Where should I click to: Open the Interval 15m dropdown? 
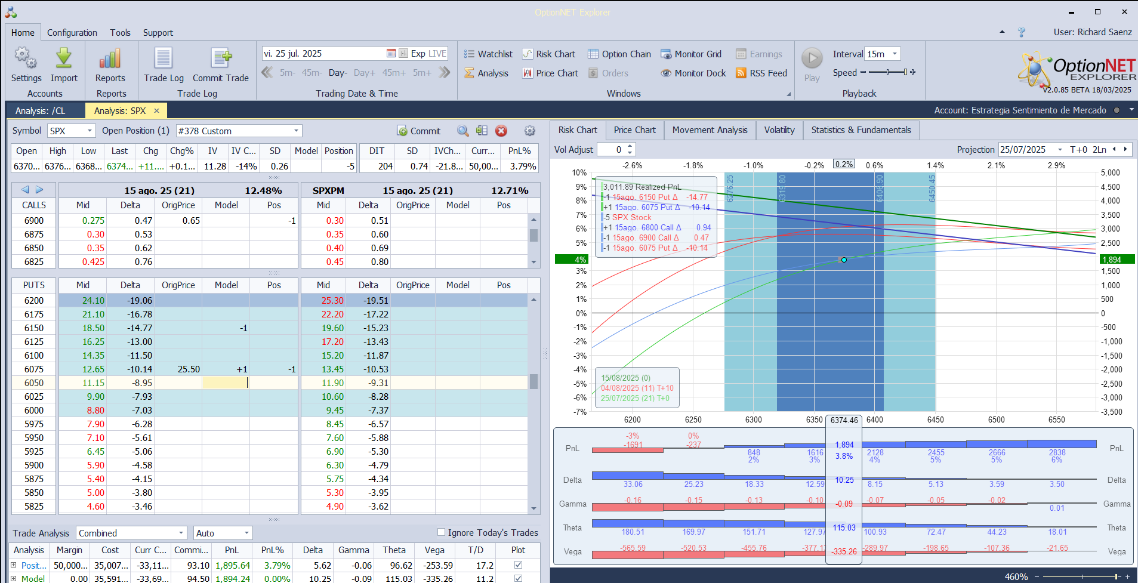(895, 54)
